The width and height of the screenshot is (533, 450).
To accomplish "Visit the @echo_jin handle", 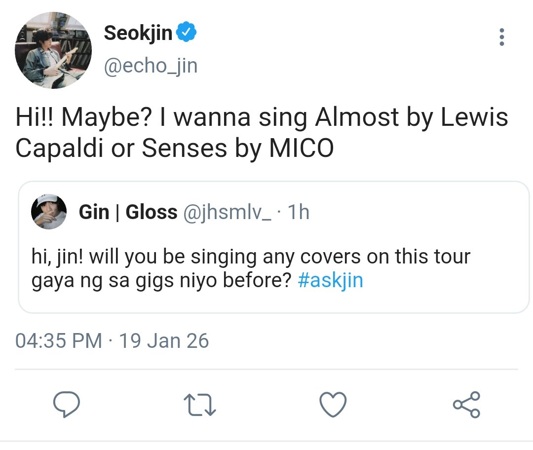I will 151,66.
